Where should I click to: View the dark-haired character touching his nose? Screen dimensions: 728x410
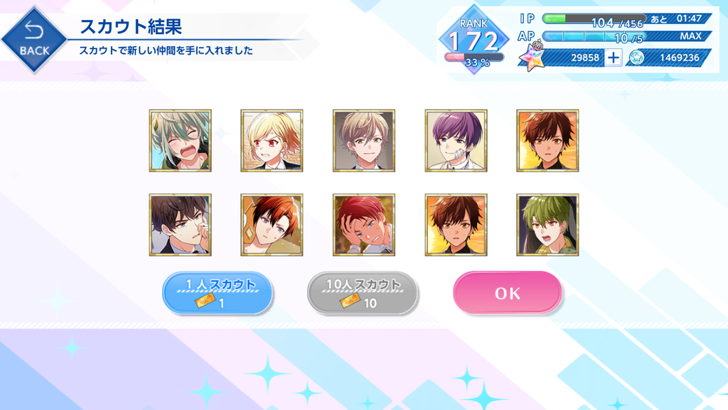180,225
